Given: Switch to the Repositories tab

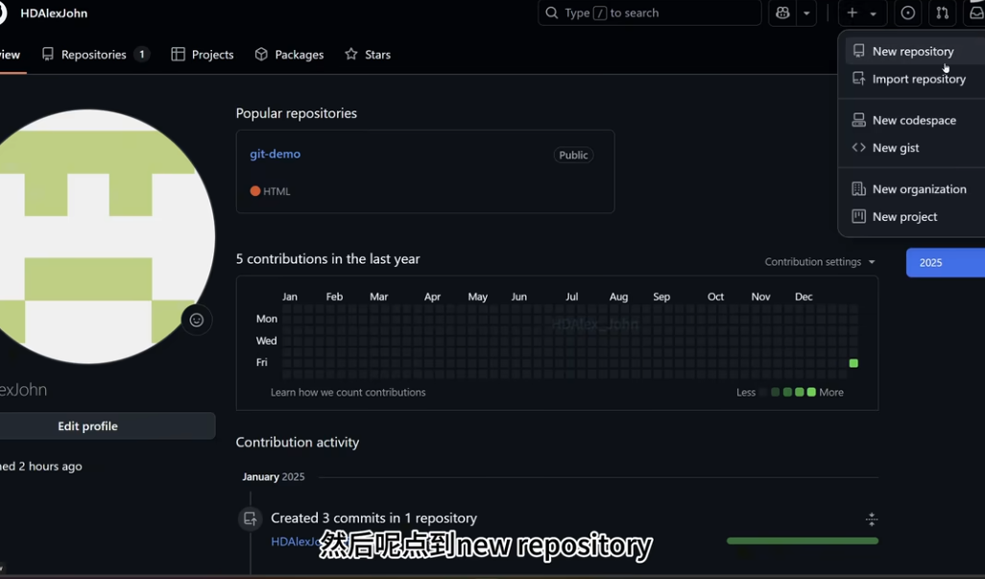Looking at the screenshot, I should [x=95, y=55].
